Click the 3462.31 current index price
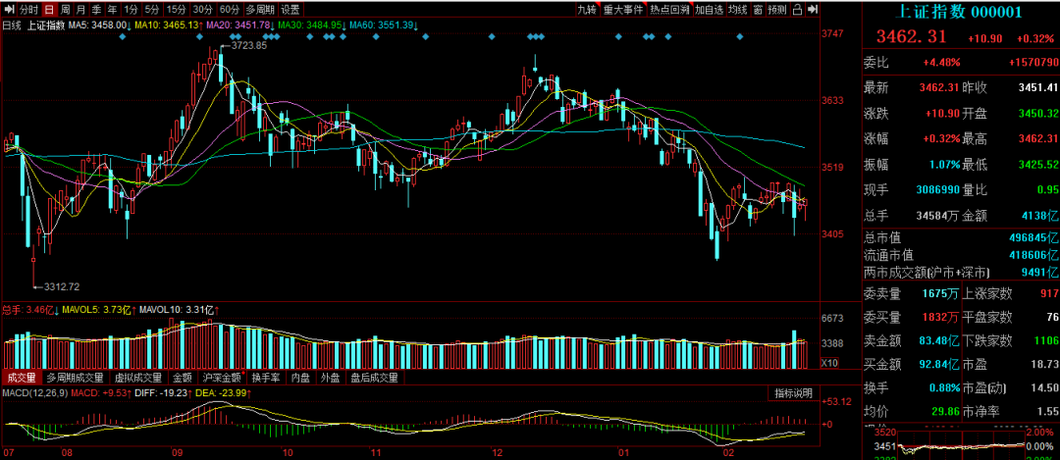The width and height of the screenshot is (1060, 460). coord(912,36)
